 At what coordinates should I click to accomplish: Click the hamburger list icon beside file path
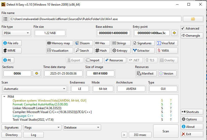point(5,19)
